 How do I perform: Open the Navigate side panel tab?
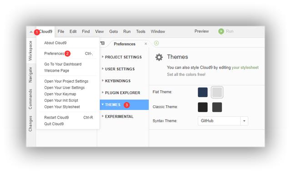pos(30,75)
